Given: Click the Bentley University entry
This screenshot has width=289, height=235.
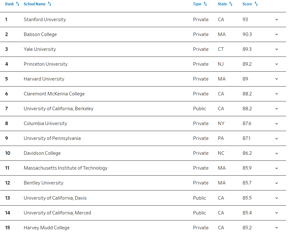Looking at the screenshot, I should (x=43, y=183).
